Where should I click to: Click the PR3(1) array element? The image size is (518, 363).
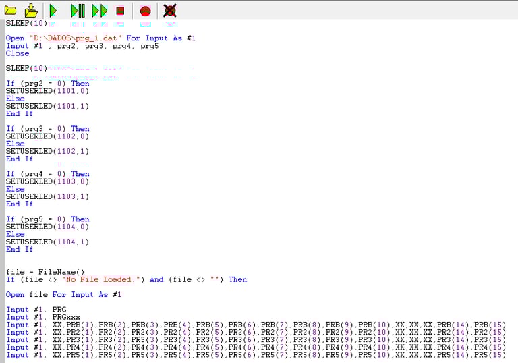[x=80, y=340]
